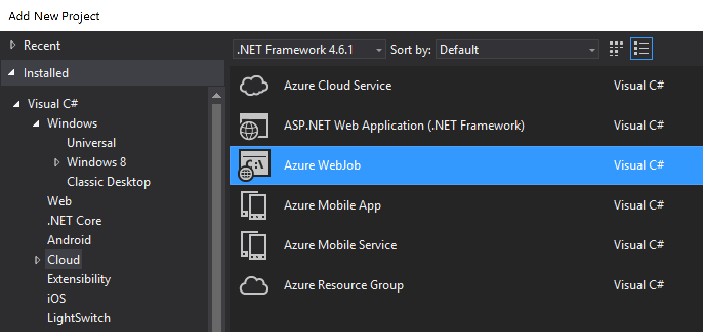The height and width of the screenshot is (333, 703).
Task: Open the .NET Framework version dropdown
Action: point(309,50)
